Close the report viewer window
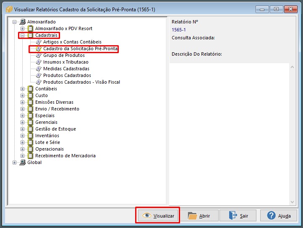 click(x=291, y=9)
